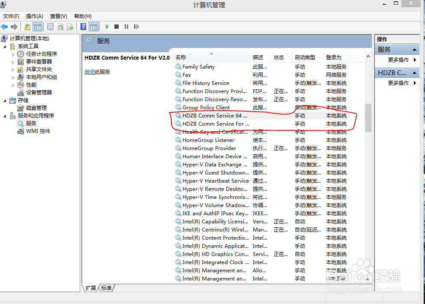This screenshot has width=425, height=304.
Task: Select the Fax service
Action: tap(262, 75)
